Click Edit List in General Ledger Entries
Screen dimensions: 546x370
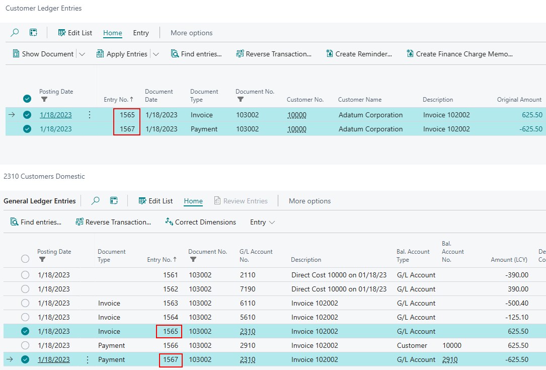(x=155, y=201)
